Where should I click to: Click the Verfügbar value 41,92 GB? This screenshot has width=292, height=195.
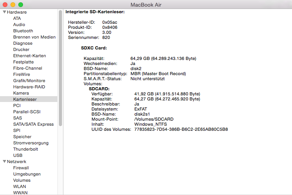click(x=167, y=94)
